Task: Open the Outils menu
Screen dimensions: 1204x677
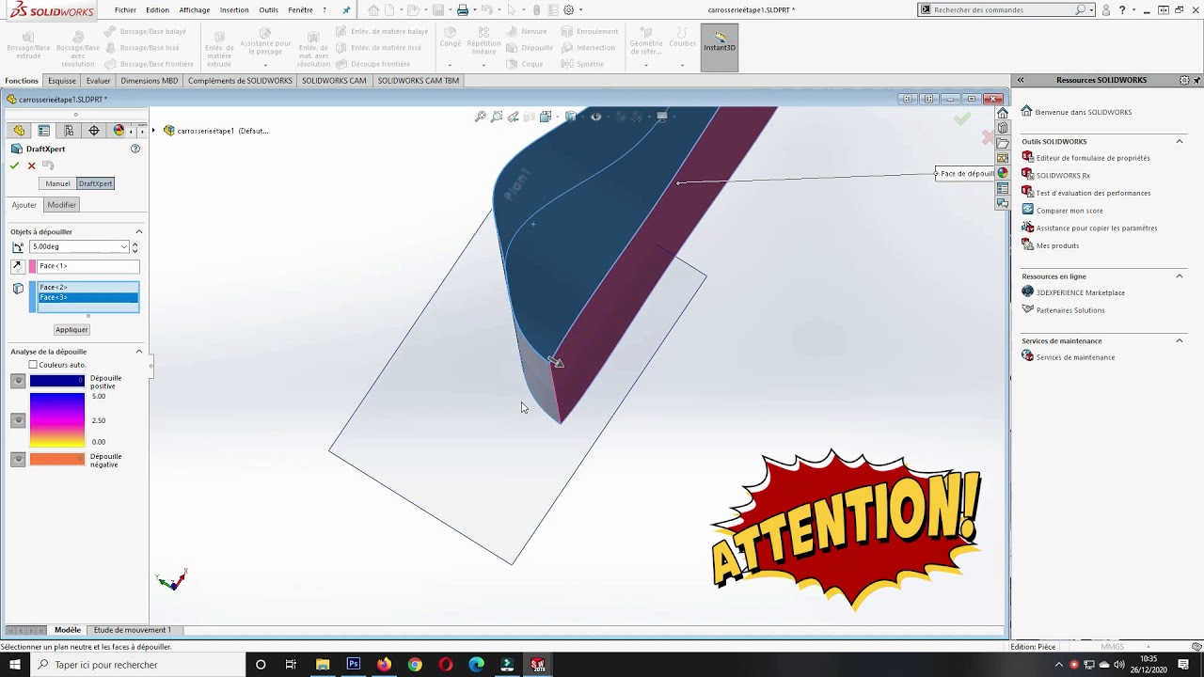Action: pyautogui.click(x=269, y=10)
